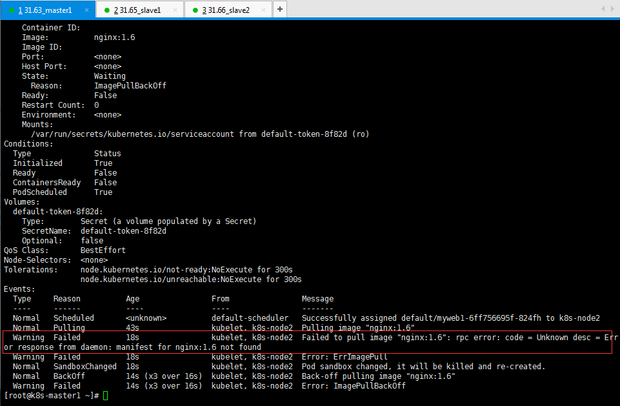Image resolution: width=620 pixels, height=406 pixels.
Task: Click the 'Events:' section header
Action: pyautogui.click(x=19, y=289)
